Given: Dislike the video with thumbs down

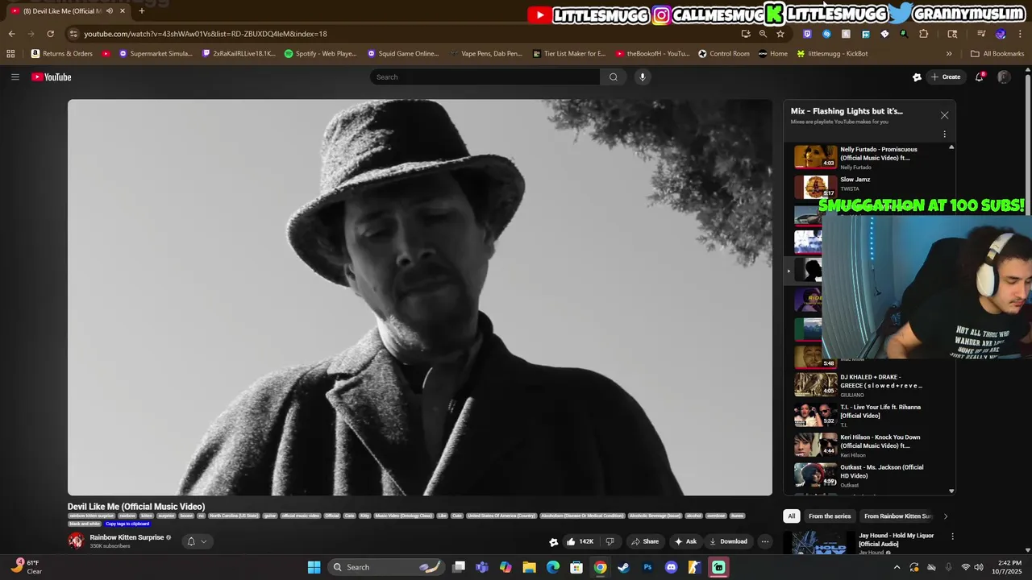Looking at the screenshot, I should coord(610,541).
